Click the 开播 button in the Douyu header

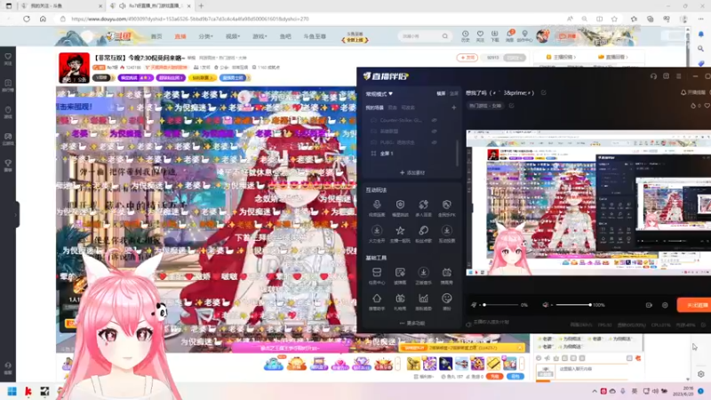[567, 36]
